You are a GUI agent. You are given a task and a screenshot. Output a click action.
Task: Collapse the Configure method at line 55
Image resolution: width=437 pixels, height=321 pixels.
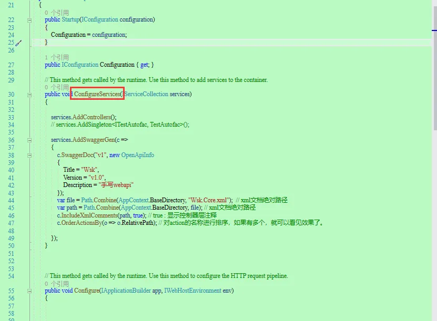[29, 291]
